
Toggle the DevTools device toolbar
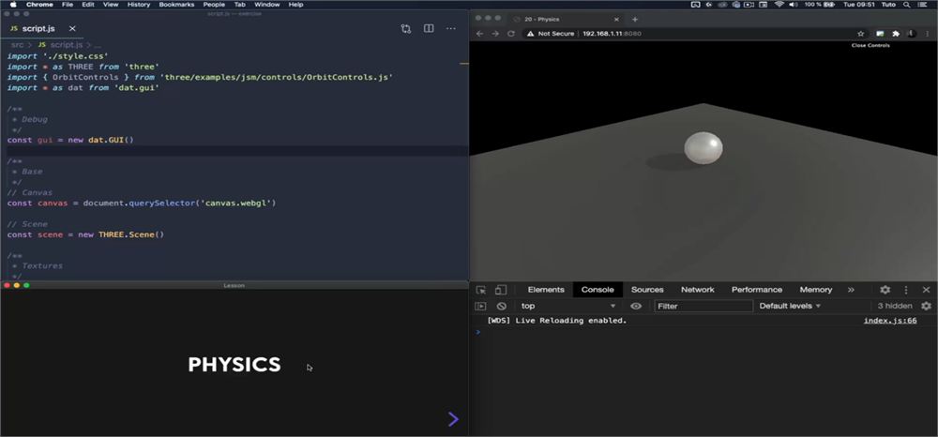(501, 290)
